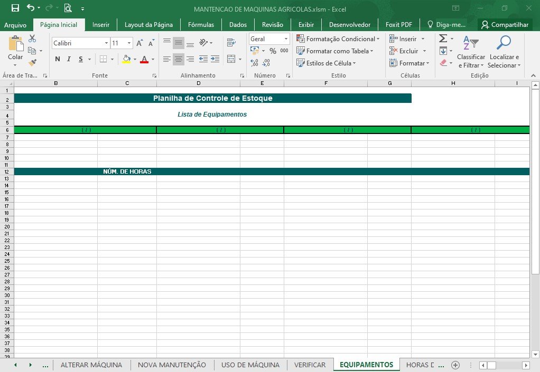
Task: Toggle wrap text icon
Action: click(231, 43)
